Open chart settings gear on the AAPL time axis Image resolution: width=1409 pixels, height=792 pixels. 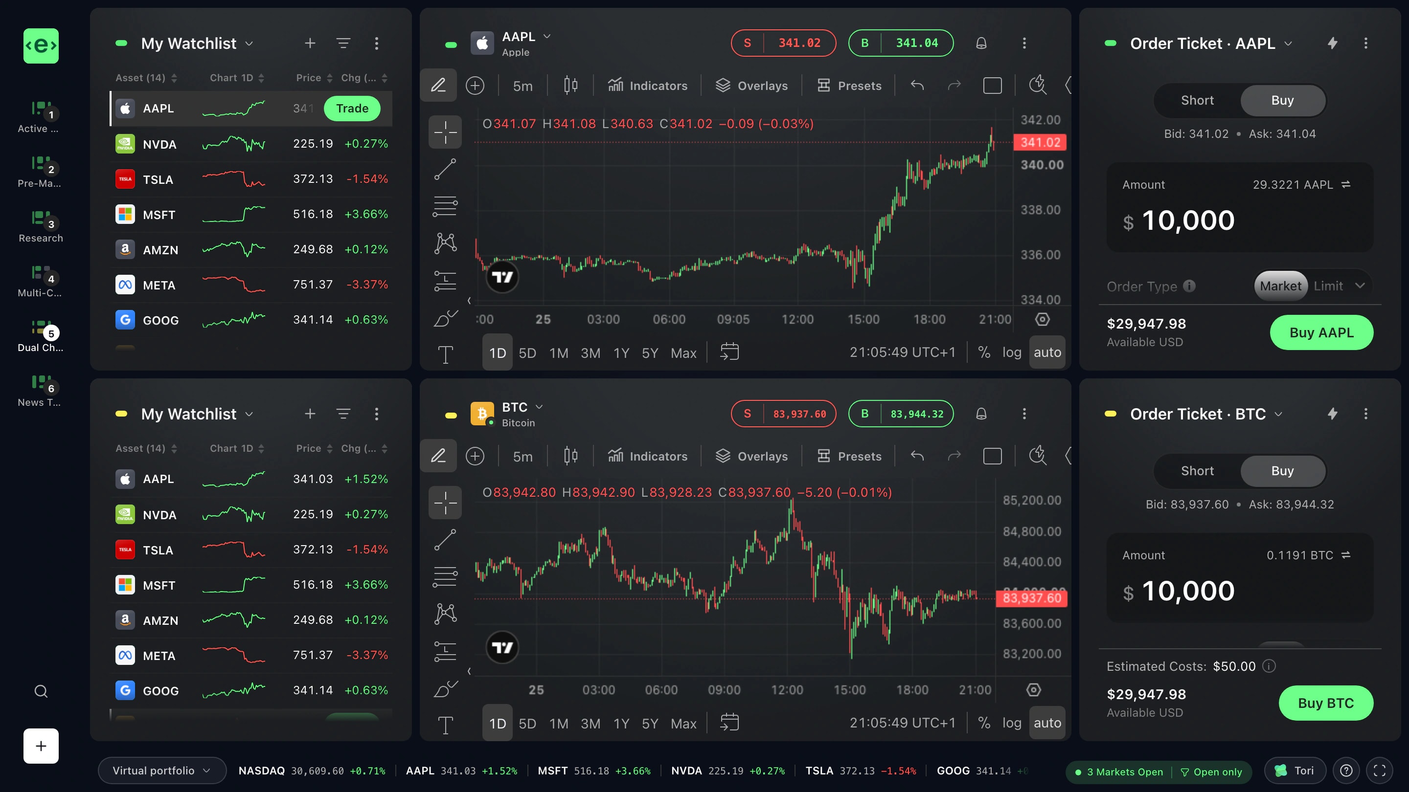point(1043,319)
